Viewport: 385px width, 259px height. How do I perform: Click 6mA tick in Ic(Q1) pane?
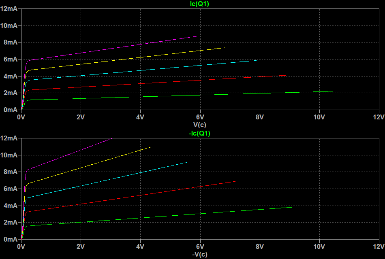(x=11, y=59)
